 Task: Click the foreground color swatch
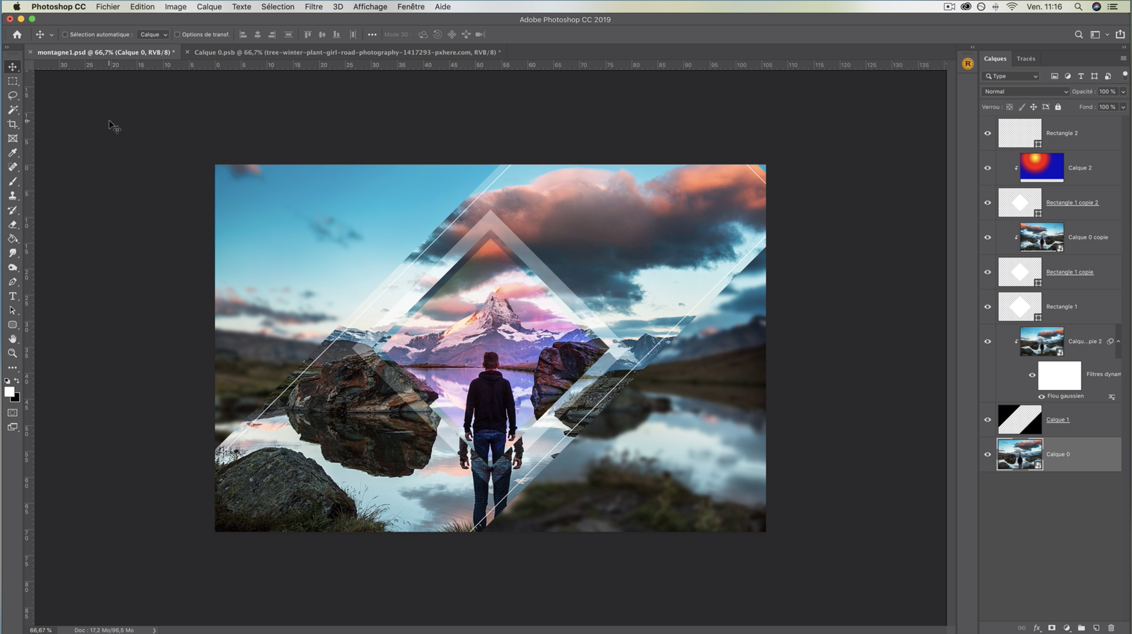pyautogui.click(x=9, y=392)
